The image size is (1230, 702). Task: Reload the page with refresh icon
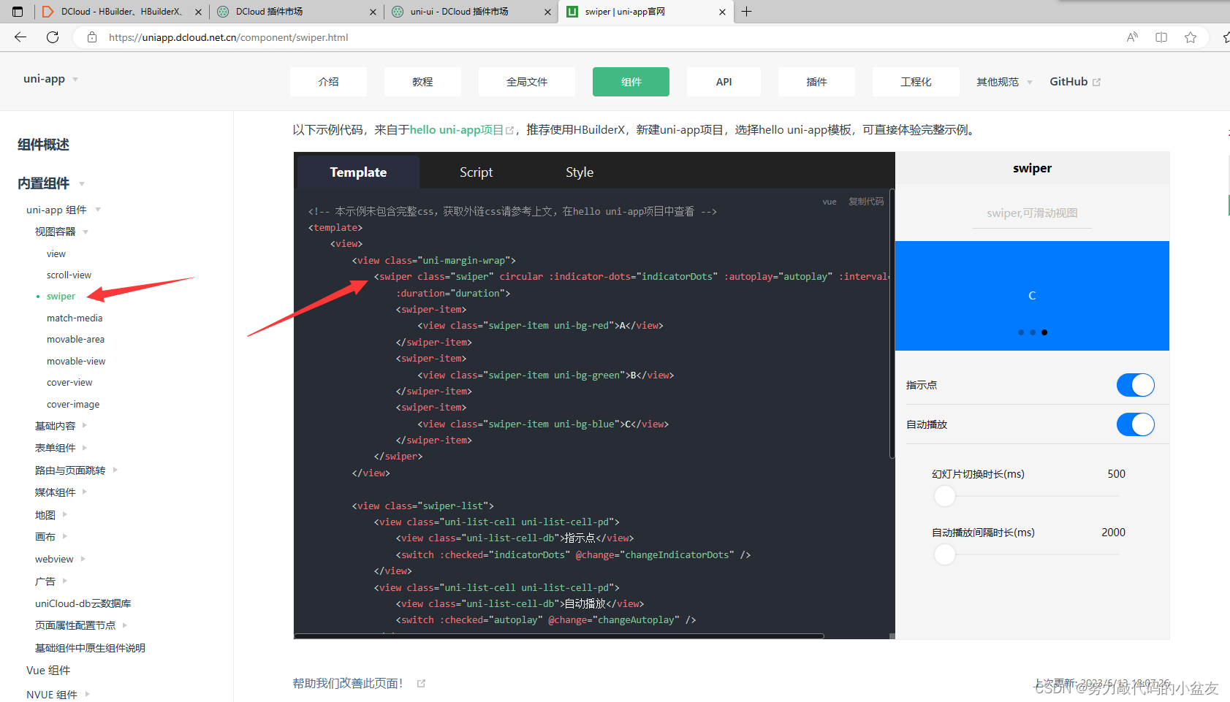(x=53, y=37)
